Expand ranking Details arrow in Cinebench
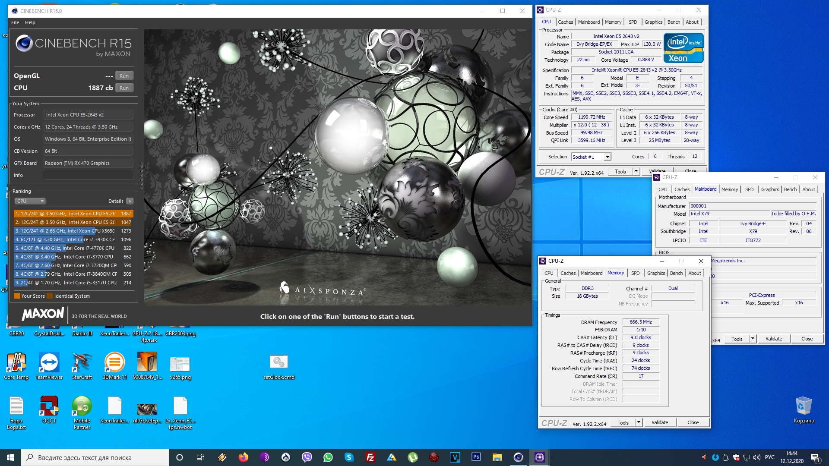The width and height of the screenshot is (829, 466). 130,201
